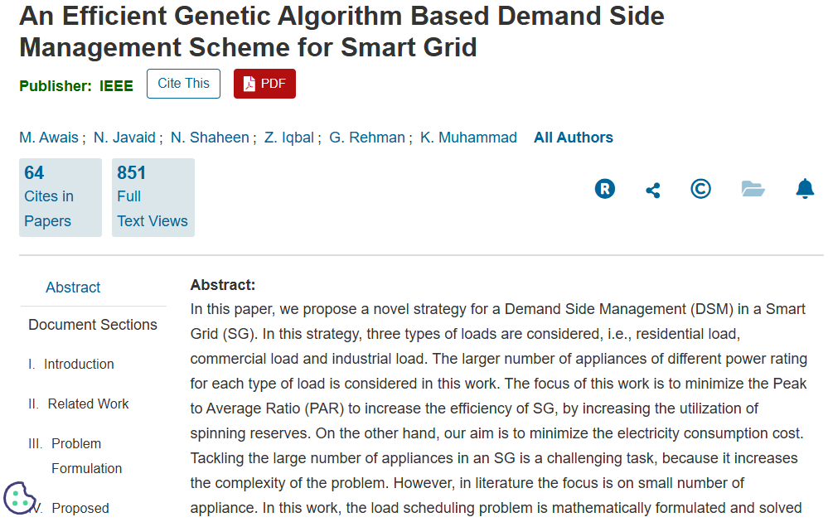Expand the All Authors list
This screenshot has width=828, height=522.
click(574, 138)
